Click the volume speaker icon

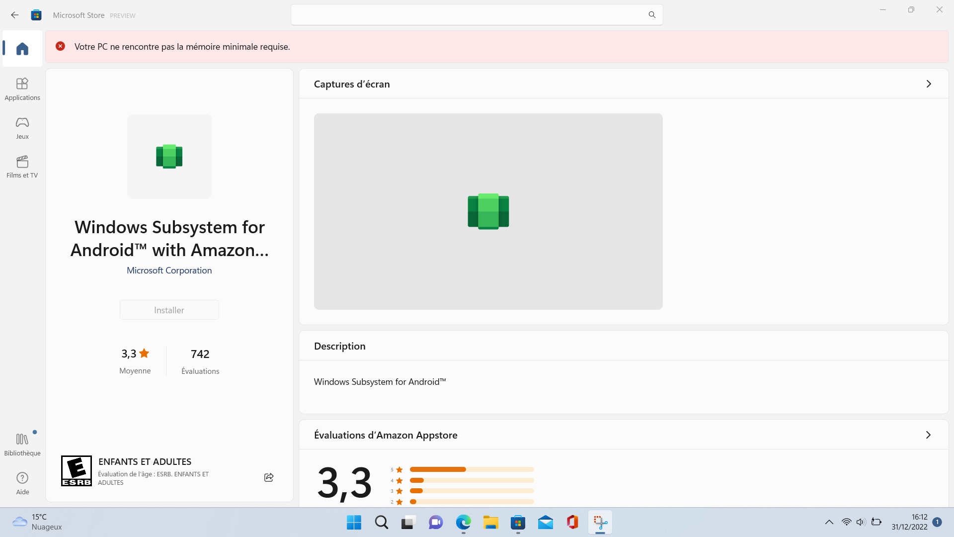861,522
